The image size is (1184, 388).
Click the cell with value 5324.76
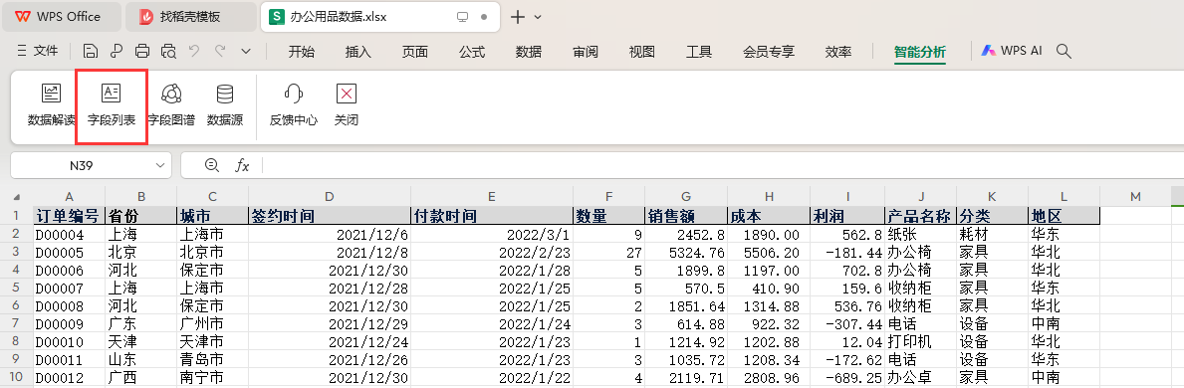tap(686, 252)
